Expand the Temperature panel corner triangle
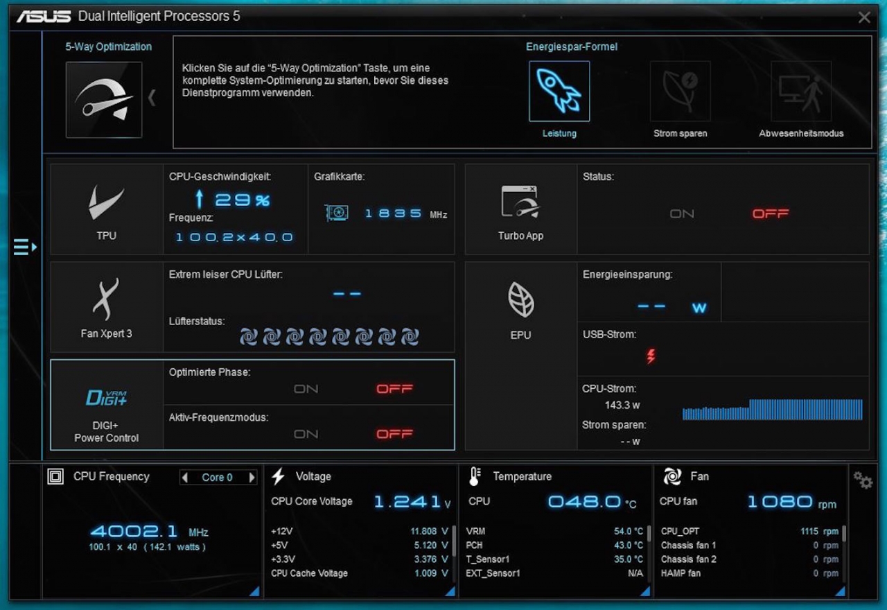 (x=644, y=591)
